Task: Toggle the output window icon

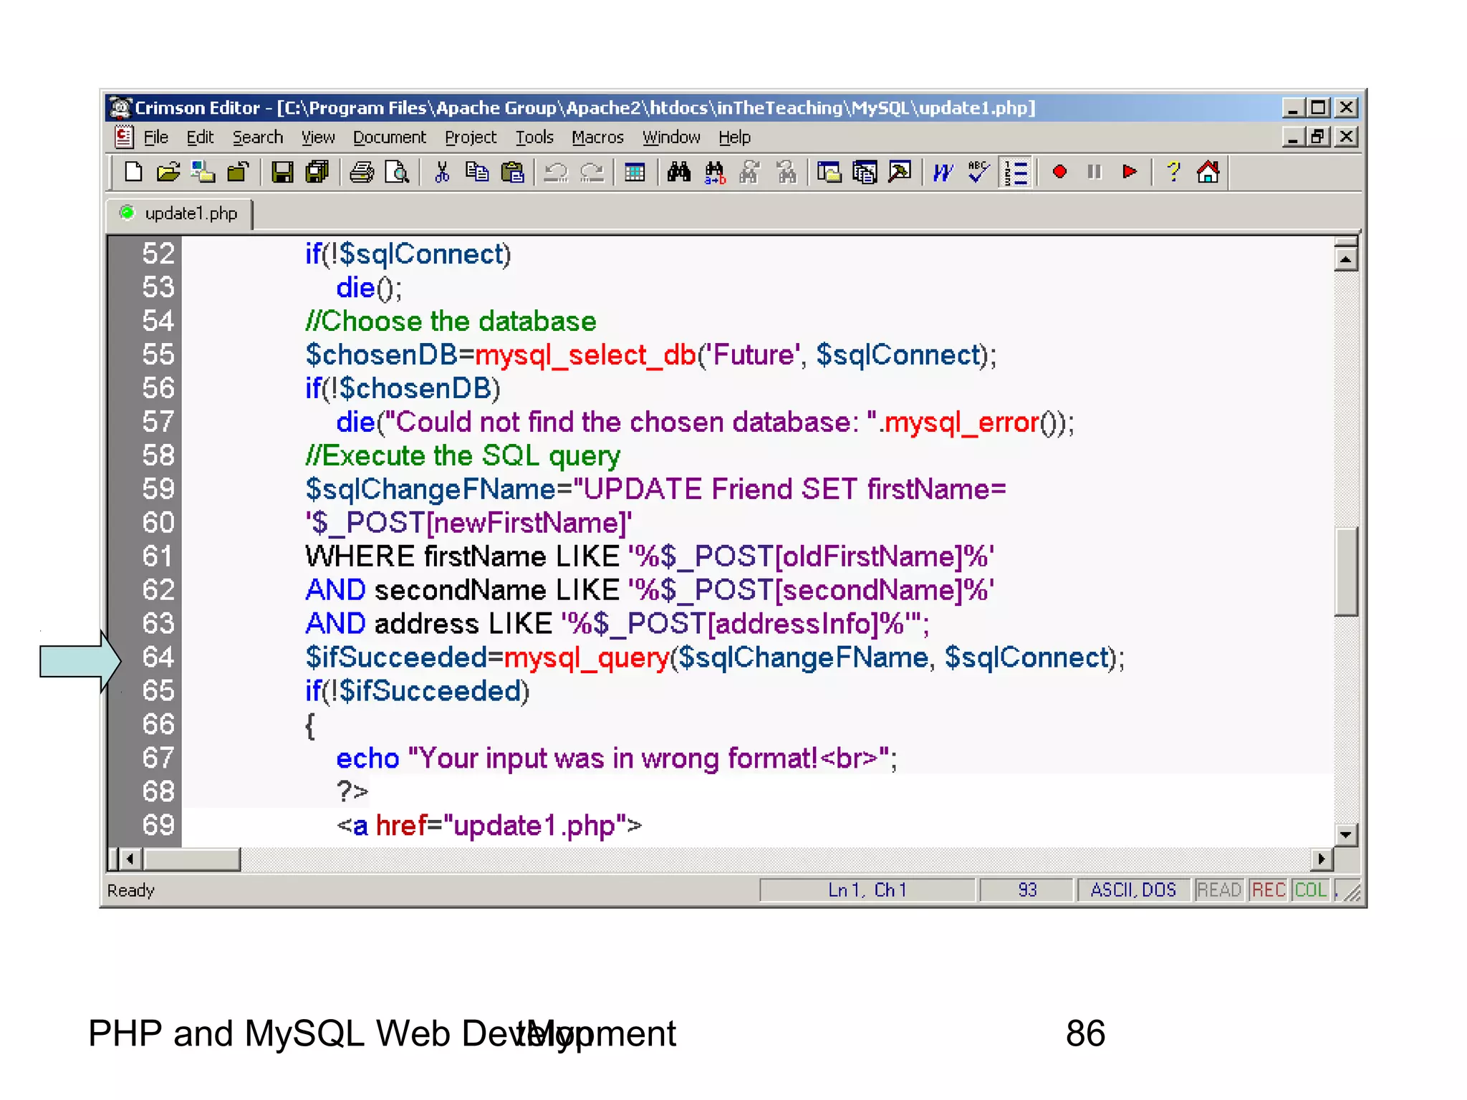Action: 865,173
